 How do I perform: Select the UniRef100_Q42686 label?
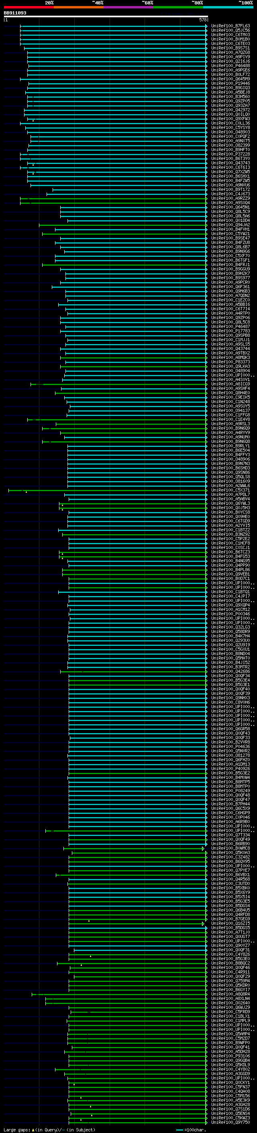pos(230,672)
